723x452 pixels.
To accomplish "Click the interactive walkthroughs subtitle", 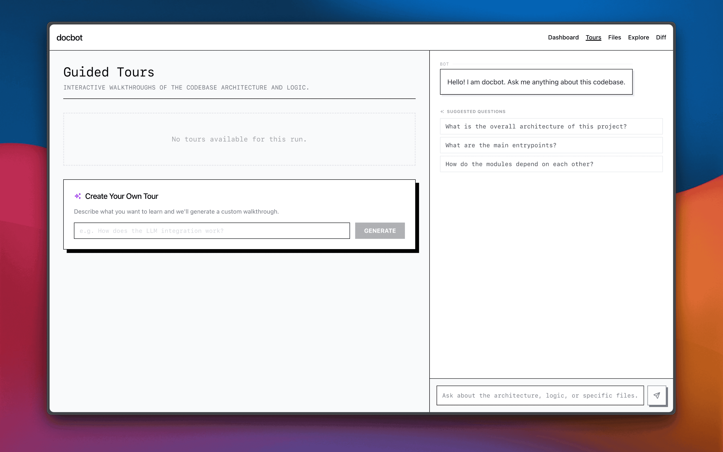I will (x=186, y=88).
